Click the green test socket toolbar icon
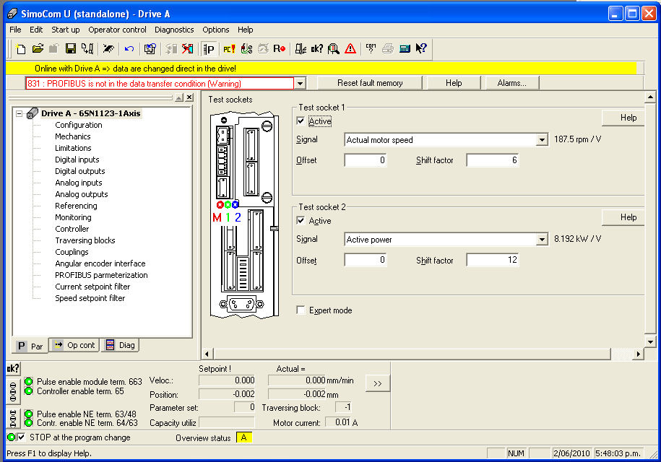The height and width of the screenshot is (462, 661). click(246, 49)
